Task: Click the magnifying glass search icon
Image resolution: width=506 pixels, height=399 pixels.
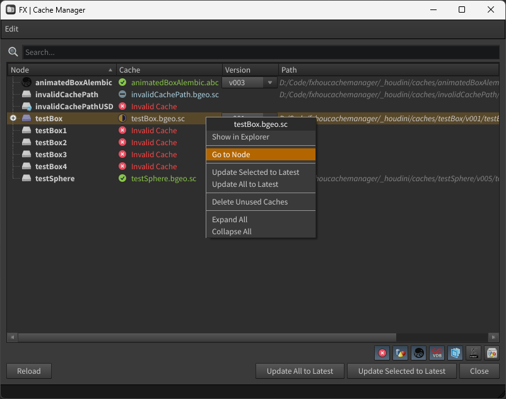Action: tap(13, 52)
